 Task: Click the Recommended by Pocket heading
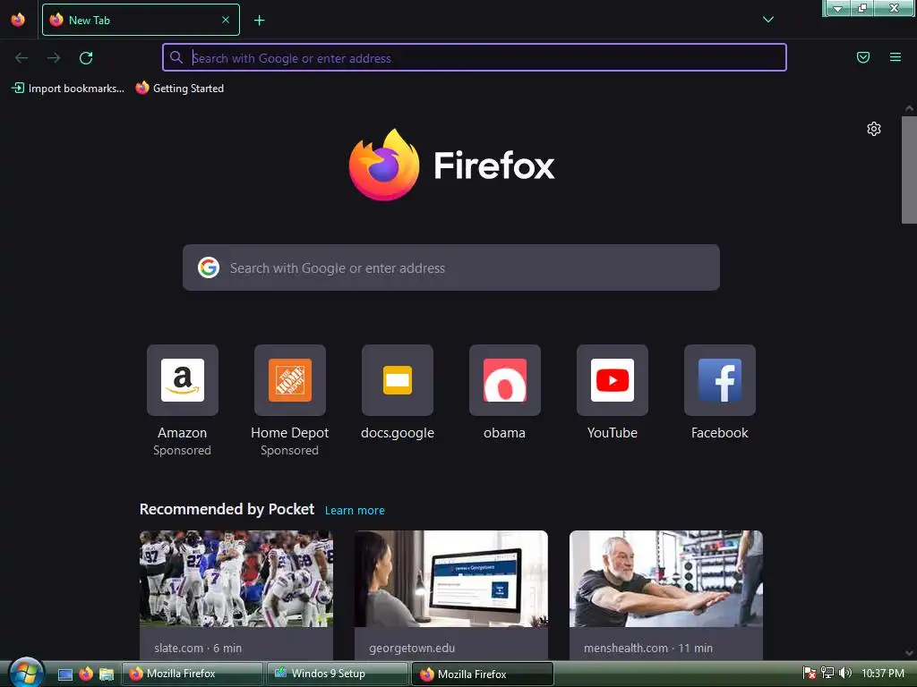click(x=227, y=509)
